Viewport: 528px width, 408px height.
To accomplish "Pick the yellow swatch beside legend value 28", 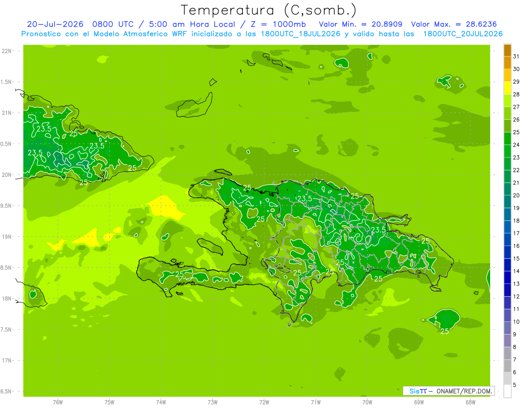I will coord(508,88).
